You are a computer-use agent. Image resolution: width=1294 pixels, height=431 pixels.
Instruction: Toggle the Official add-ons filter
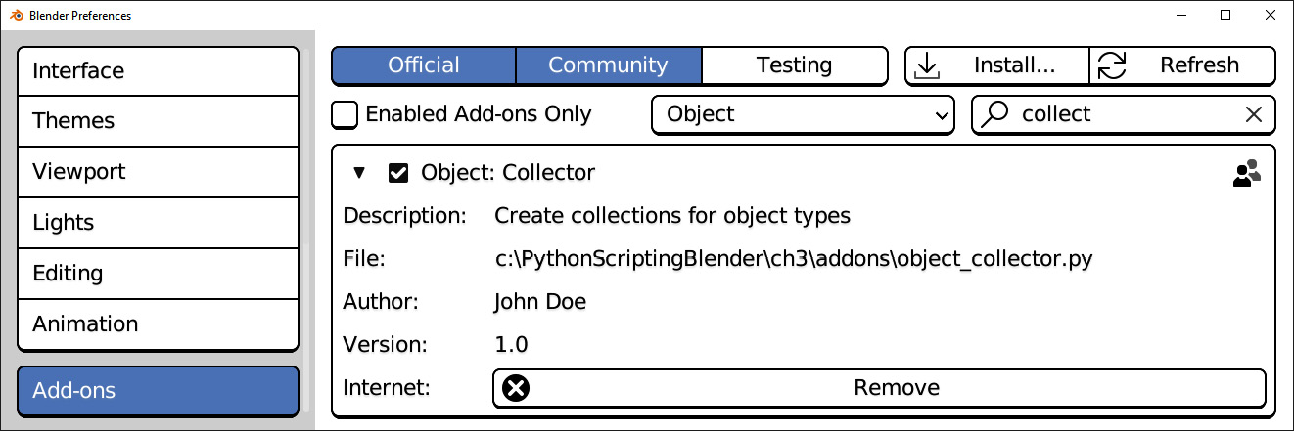424,65
